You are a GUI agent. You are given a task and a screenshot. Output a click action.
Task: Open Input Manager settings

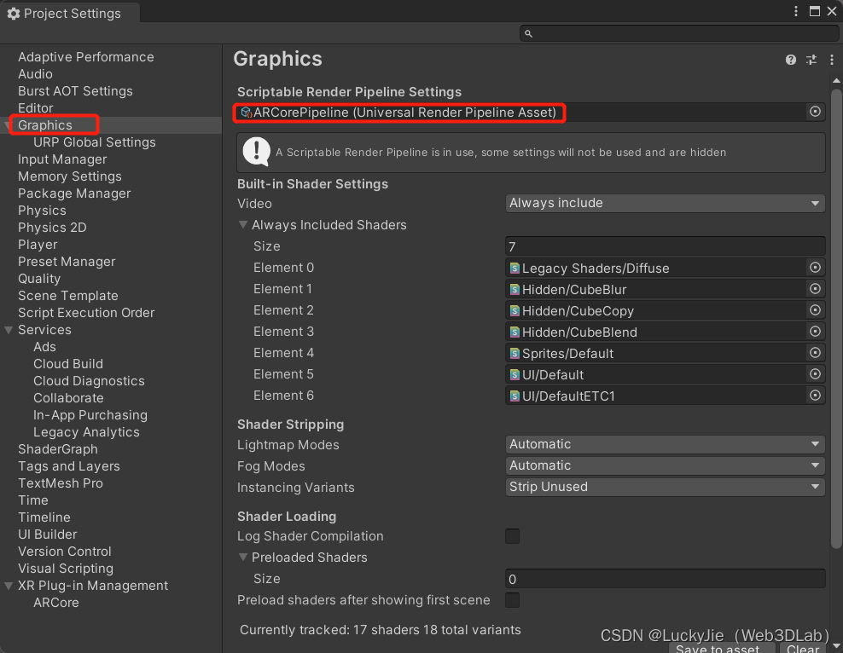pyautogui.click(x=62, y=159)
